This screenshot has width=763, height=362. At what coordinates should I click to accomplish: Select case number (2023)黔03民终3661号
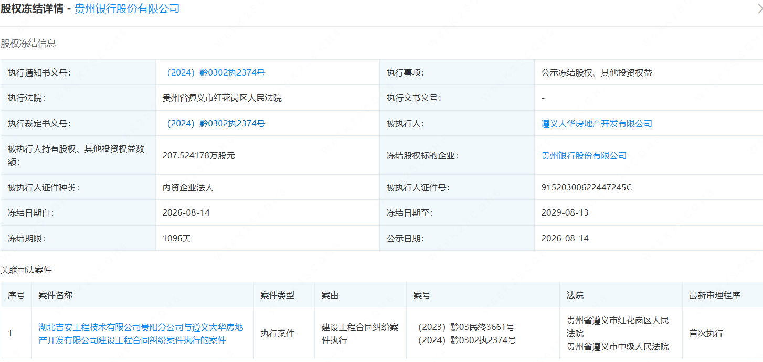coord(464,327)
